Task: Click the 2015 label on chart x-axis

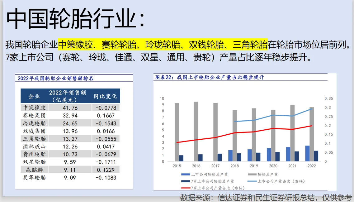Action: tap(177, 166)
